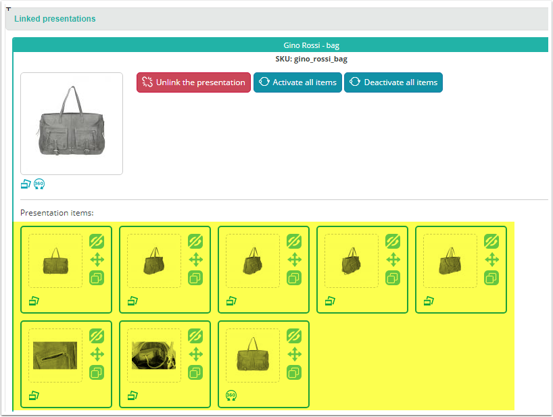Select third presentation item bag thumbnail

click(x=253, y=261)
